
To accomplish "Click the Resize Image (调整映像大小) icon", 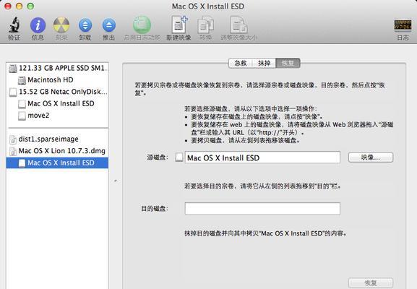I will pos(238,25).
